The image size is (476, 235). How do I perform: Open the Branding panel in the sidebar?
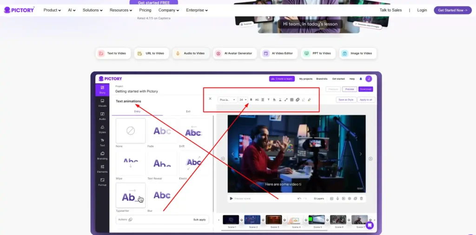[102, 156]
